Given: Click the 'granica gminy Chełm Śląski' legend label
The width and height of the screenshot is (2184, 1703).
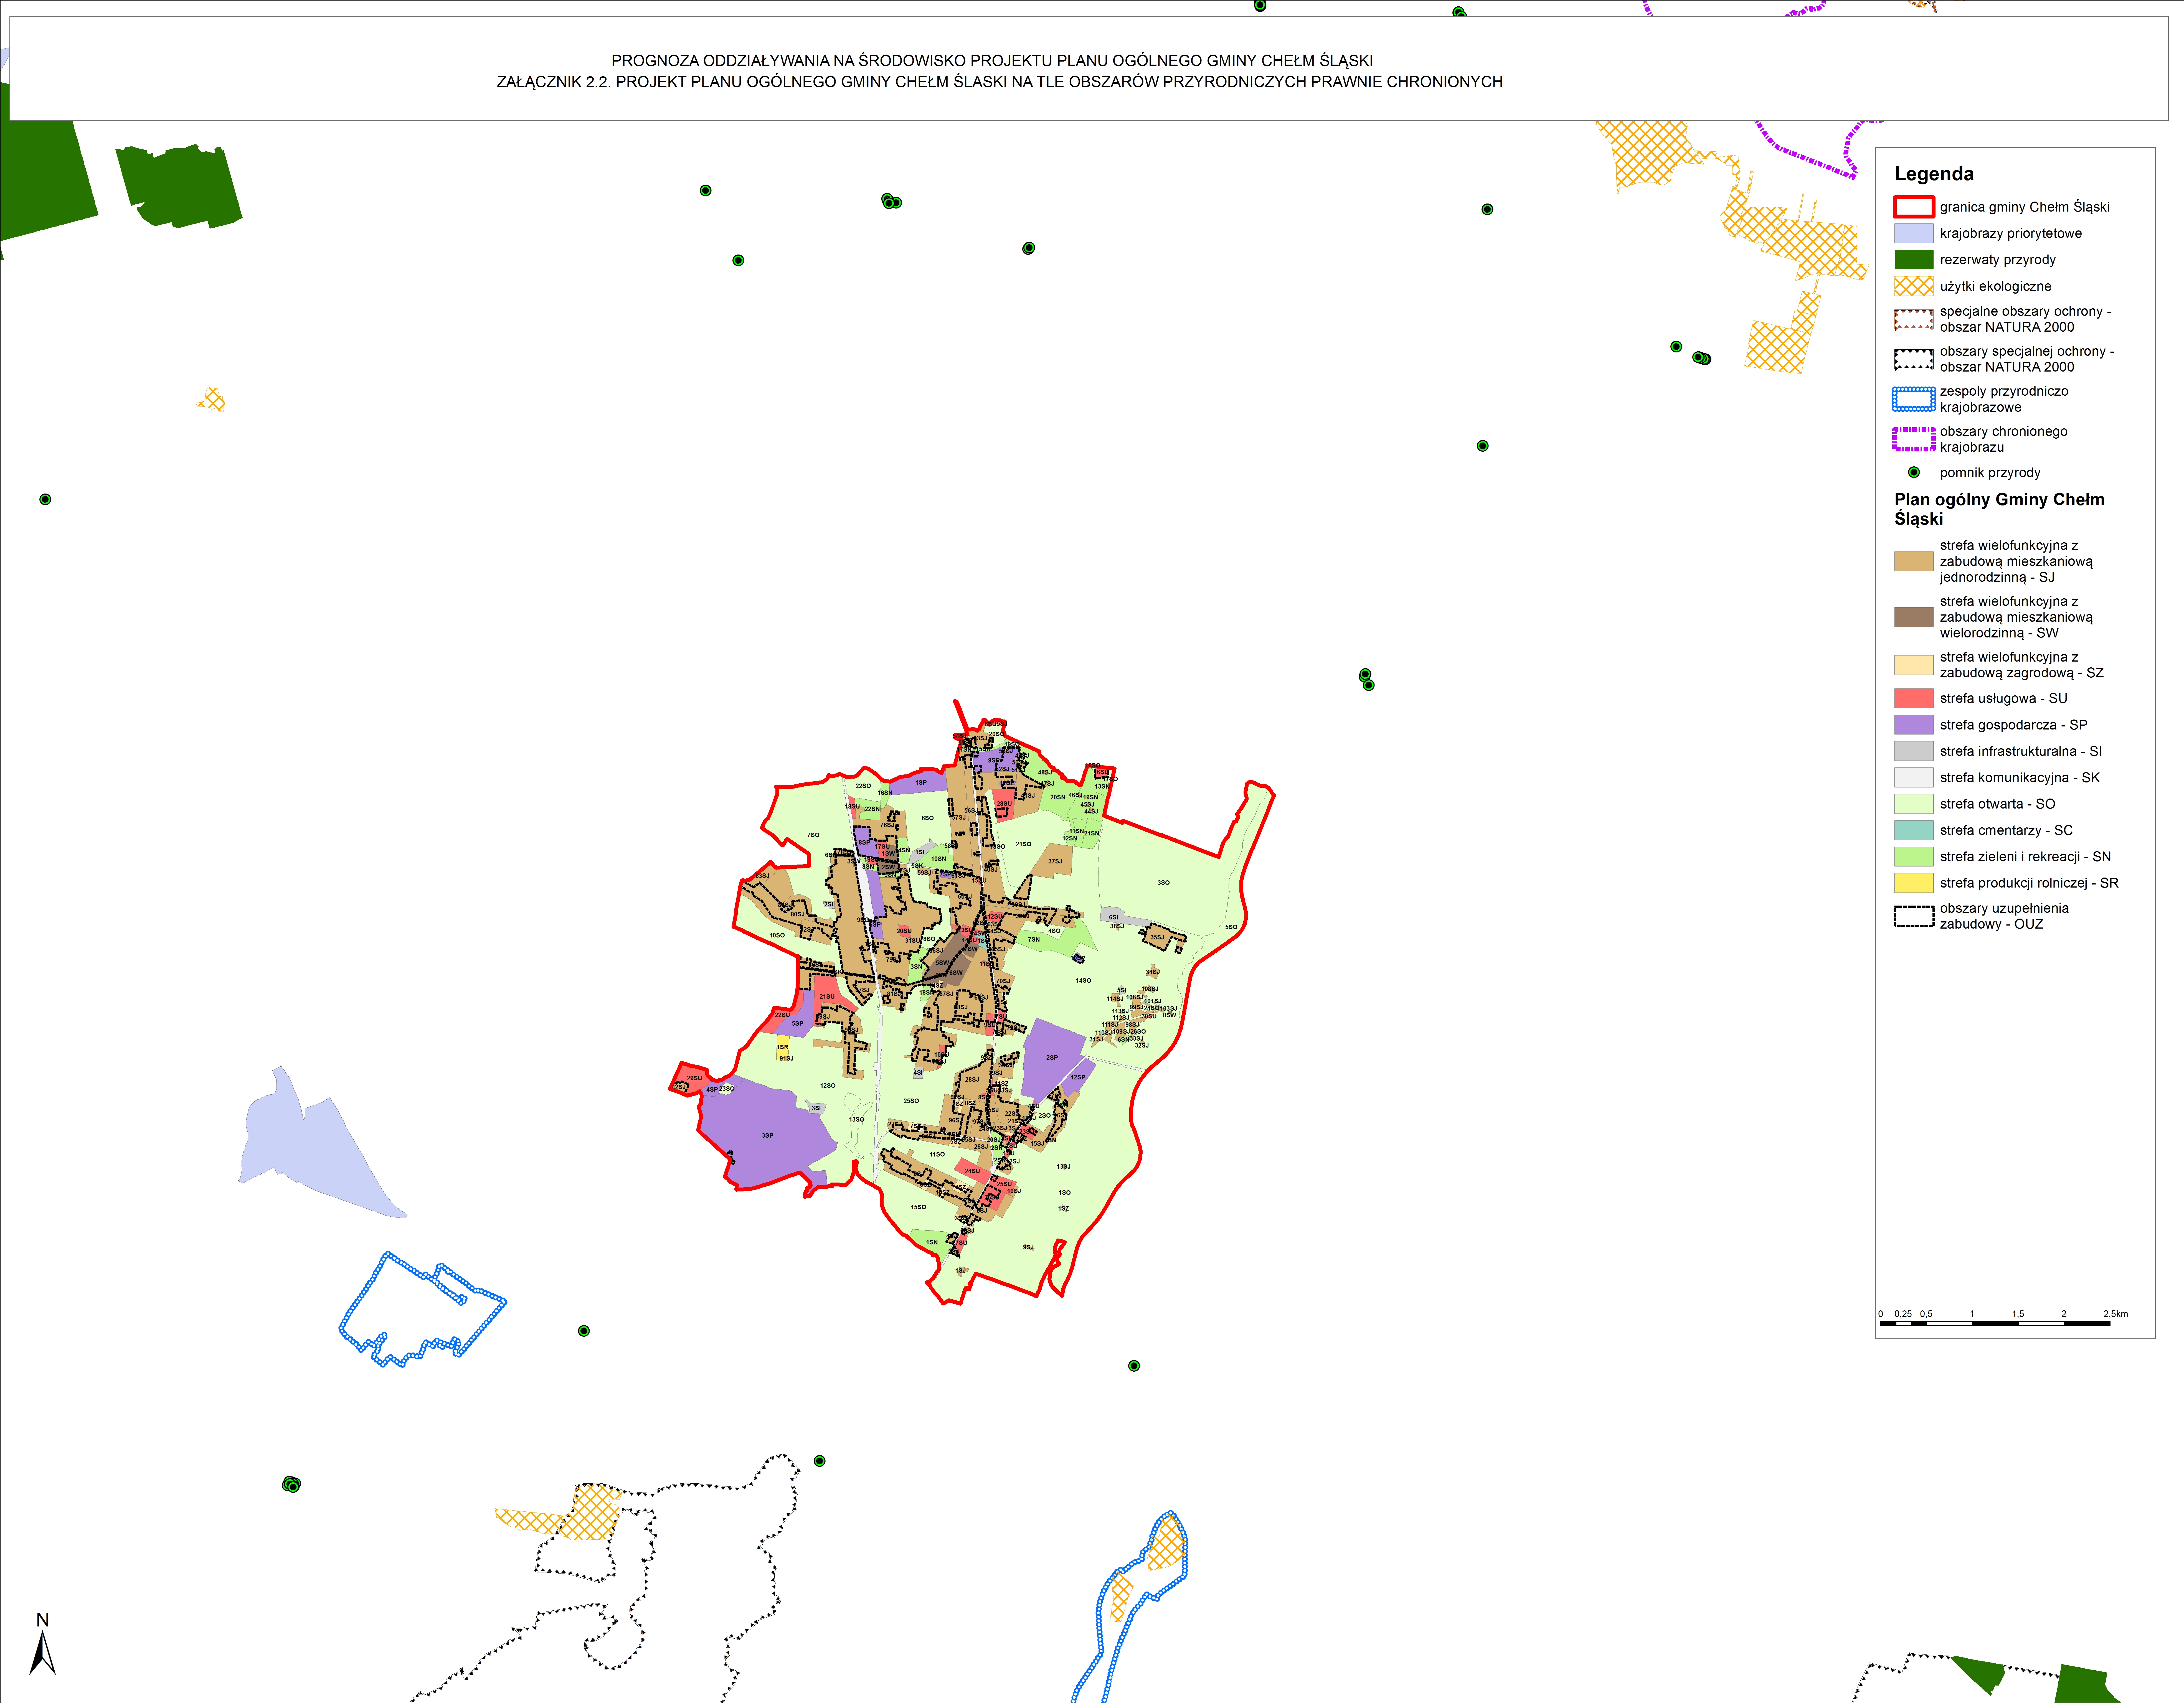Looking at the screenshot, I should tap(2025, 207).
